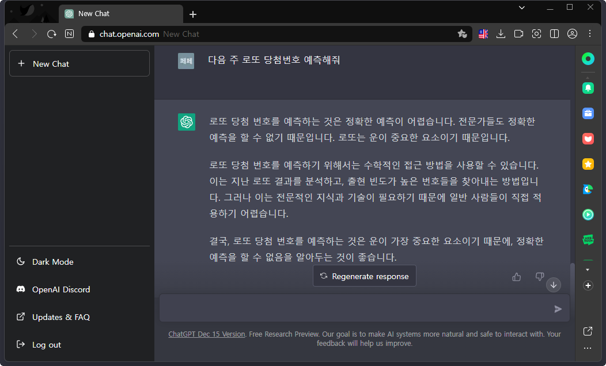Open the downloads icon
606x366 pixels.
click(x=501, y=34)
